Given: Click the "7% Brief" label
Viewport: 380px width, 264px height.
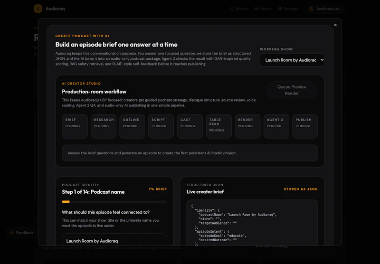Looking at the screenshot, I should coord(158,189).
